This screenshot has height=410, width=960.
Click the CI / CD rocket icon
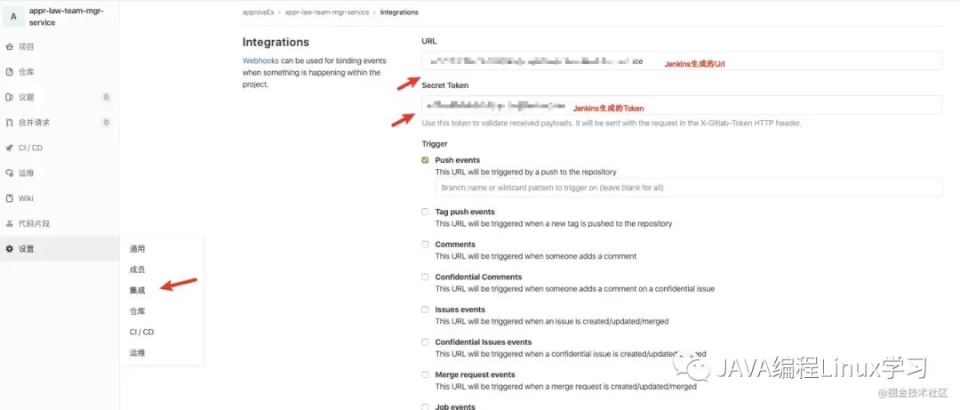(9, 148)
